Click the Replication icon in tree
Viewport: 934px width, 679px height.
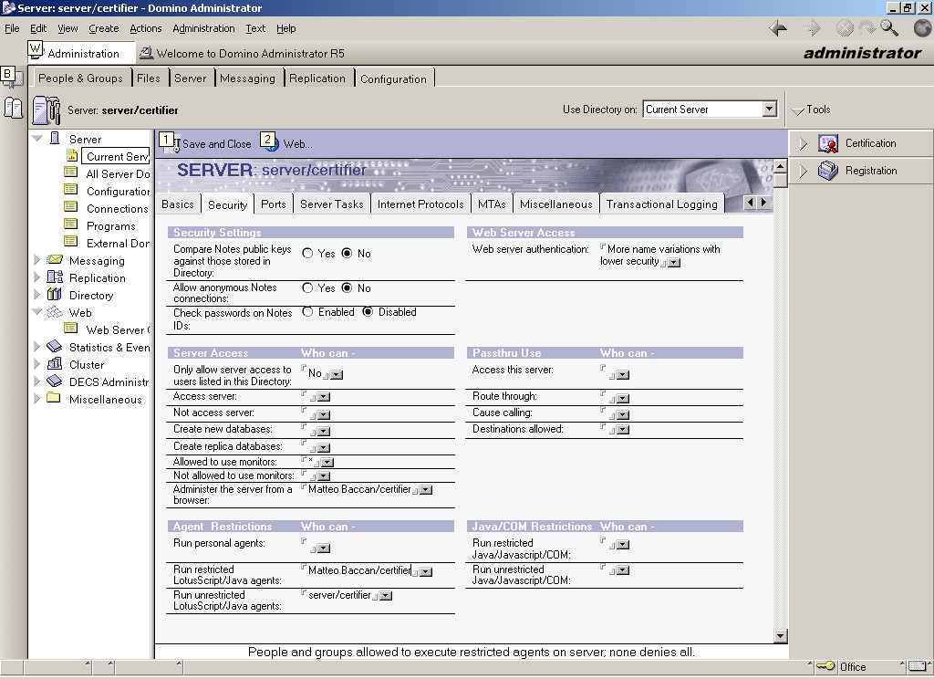pos(55,277)
